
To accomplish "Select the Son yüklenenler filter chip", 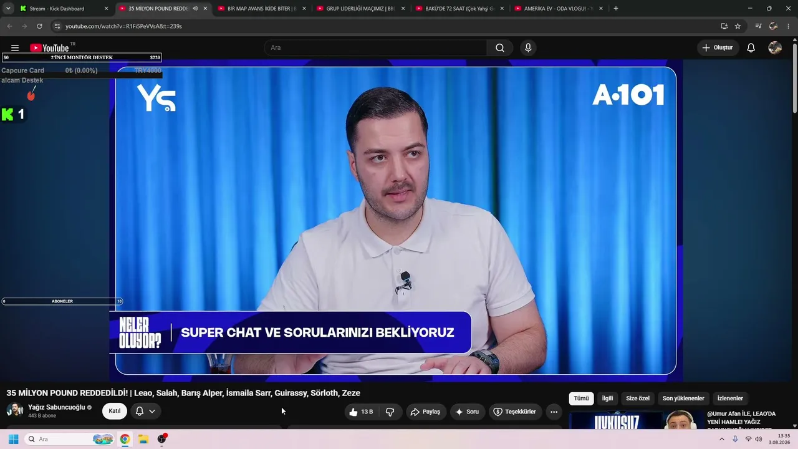I will coord(683,398).
